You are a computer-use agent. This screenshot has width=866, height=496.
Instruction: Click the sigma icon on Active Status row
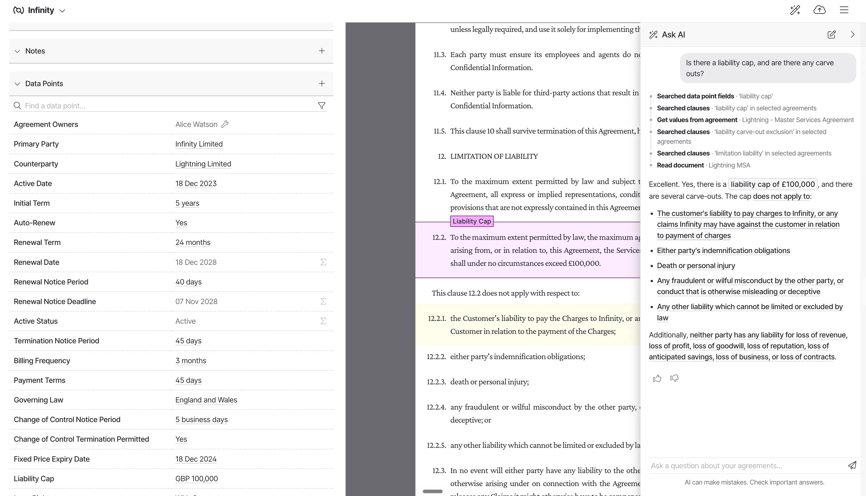click(x=323, y=321)
